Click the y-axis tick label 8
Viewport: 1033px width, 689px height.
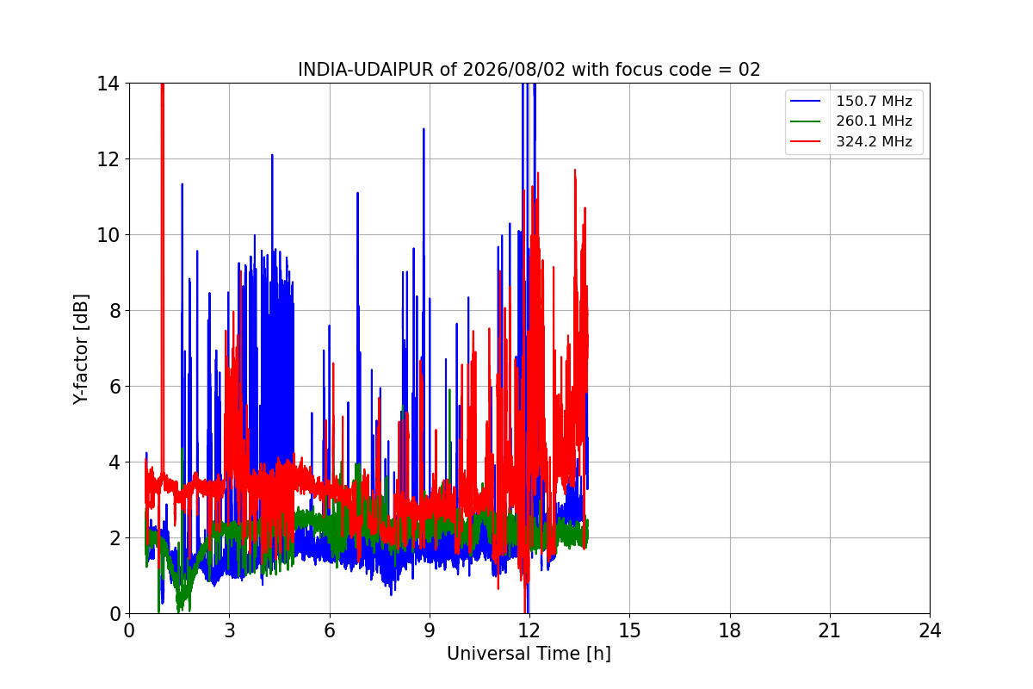113,311
